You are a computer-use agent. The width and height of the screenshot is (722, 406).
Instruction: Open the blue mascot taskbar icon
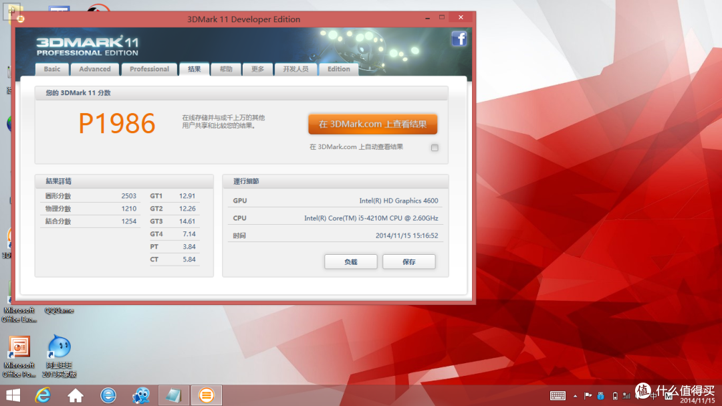click(x=141, y=395)
